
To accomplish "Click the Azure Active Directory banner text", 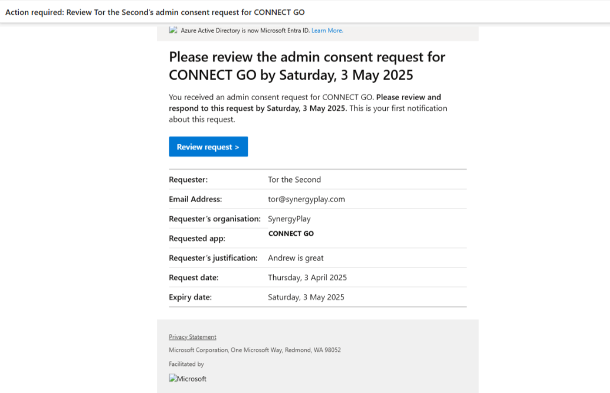I will pos(245,30).
